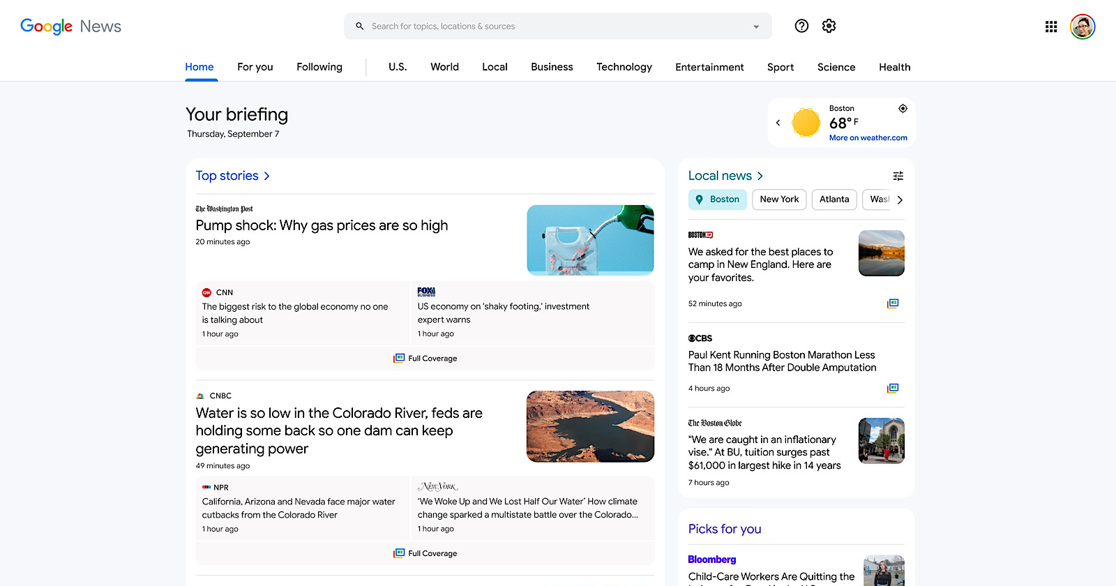Select the New York location chip
Screen dimensions: 1116x586
pyautogui.click(x=779, y=200)
